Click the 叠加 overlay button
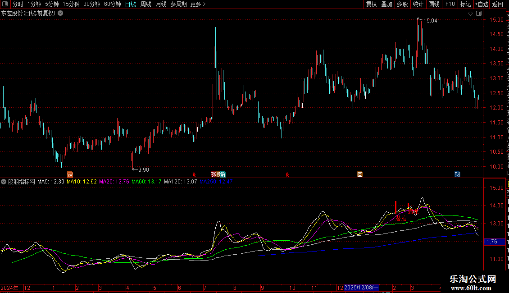The width and height of the screenshot is (509, 293). pyautogui.click(x=386, y=4)
